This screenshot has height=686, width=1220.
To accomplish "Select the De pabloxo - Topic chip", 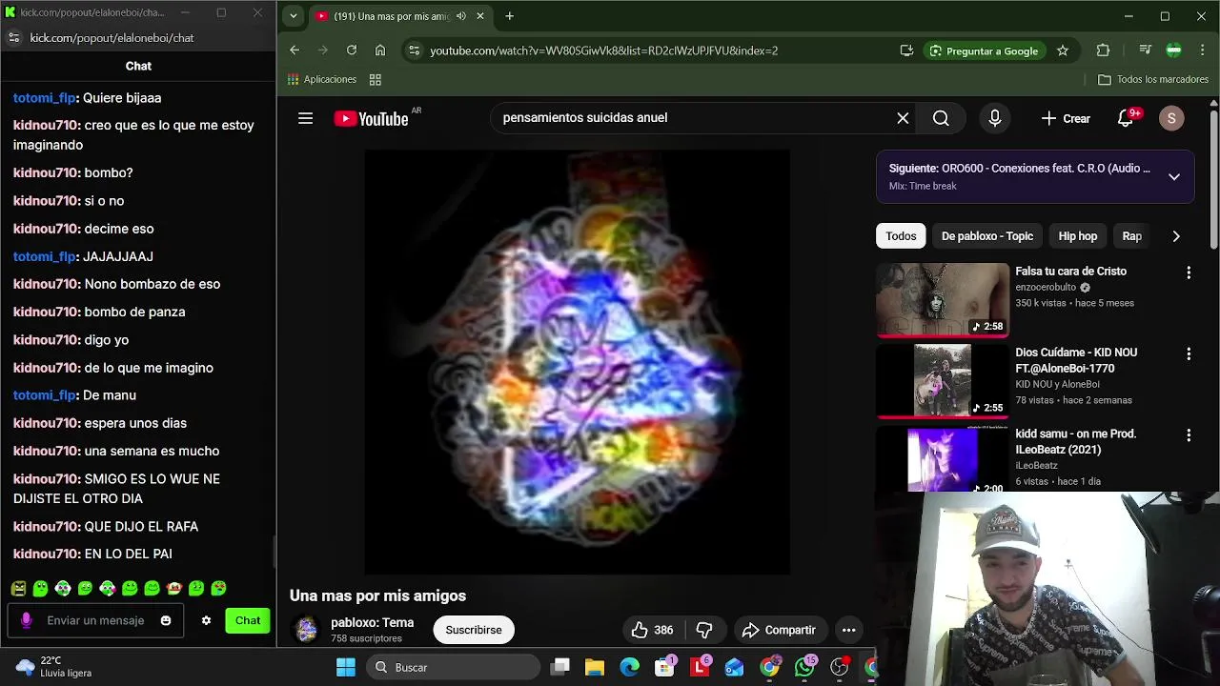I will click(986, 236).
